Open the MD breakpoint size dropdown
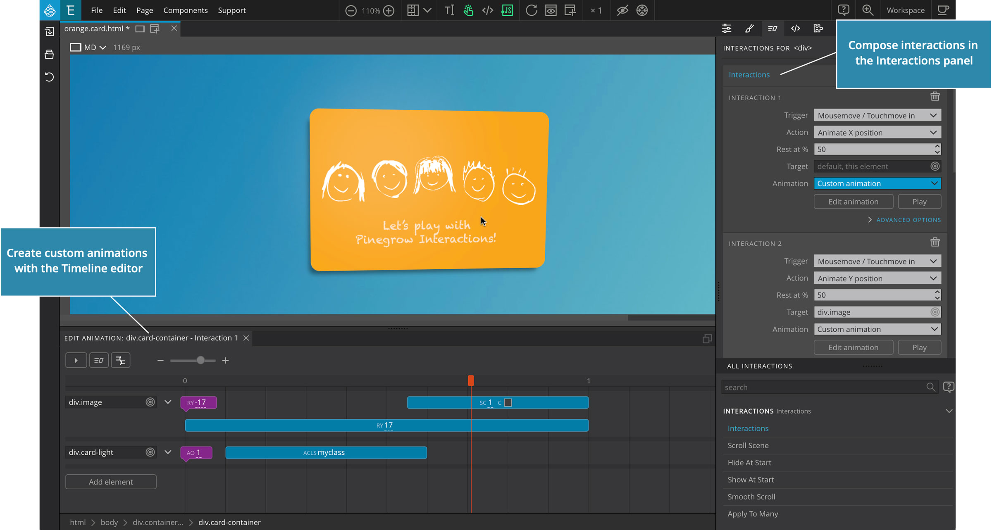 [88, 48]
